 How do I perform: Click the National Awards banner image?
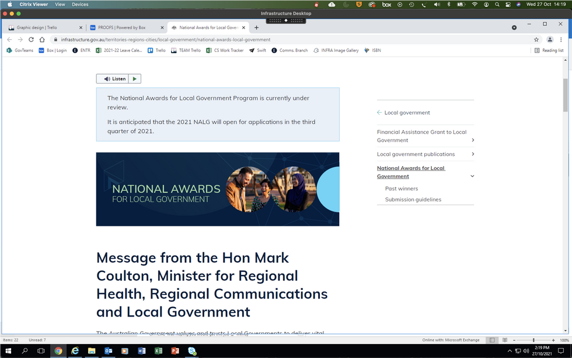[x=218, y=189]
